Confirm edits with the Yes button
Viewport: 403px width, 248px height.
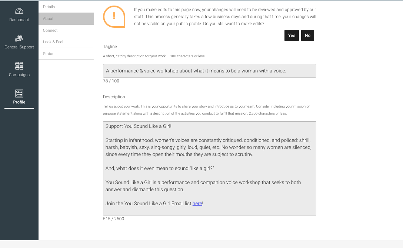point(292,35)
